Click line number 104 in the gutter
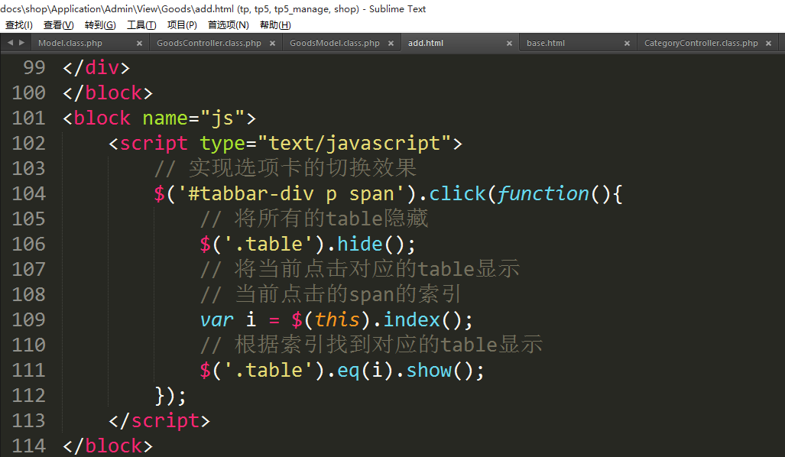The image size is (785, 457). pos(29,194)
